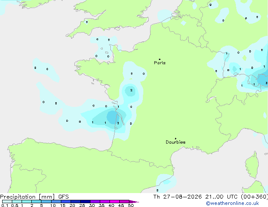Select the 2–5 mm legend color box
Image resolution: width=268 pixels, height=207 pixels.
37,202
